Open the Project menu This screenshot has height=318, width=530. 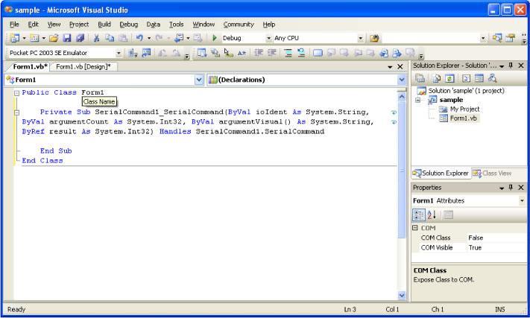79,25
